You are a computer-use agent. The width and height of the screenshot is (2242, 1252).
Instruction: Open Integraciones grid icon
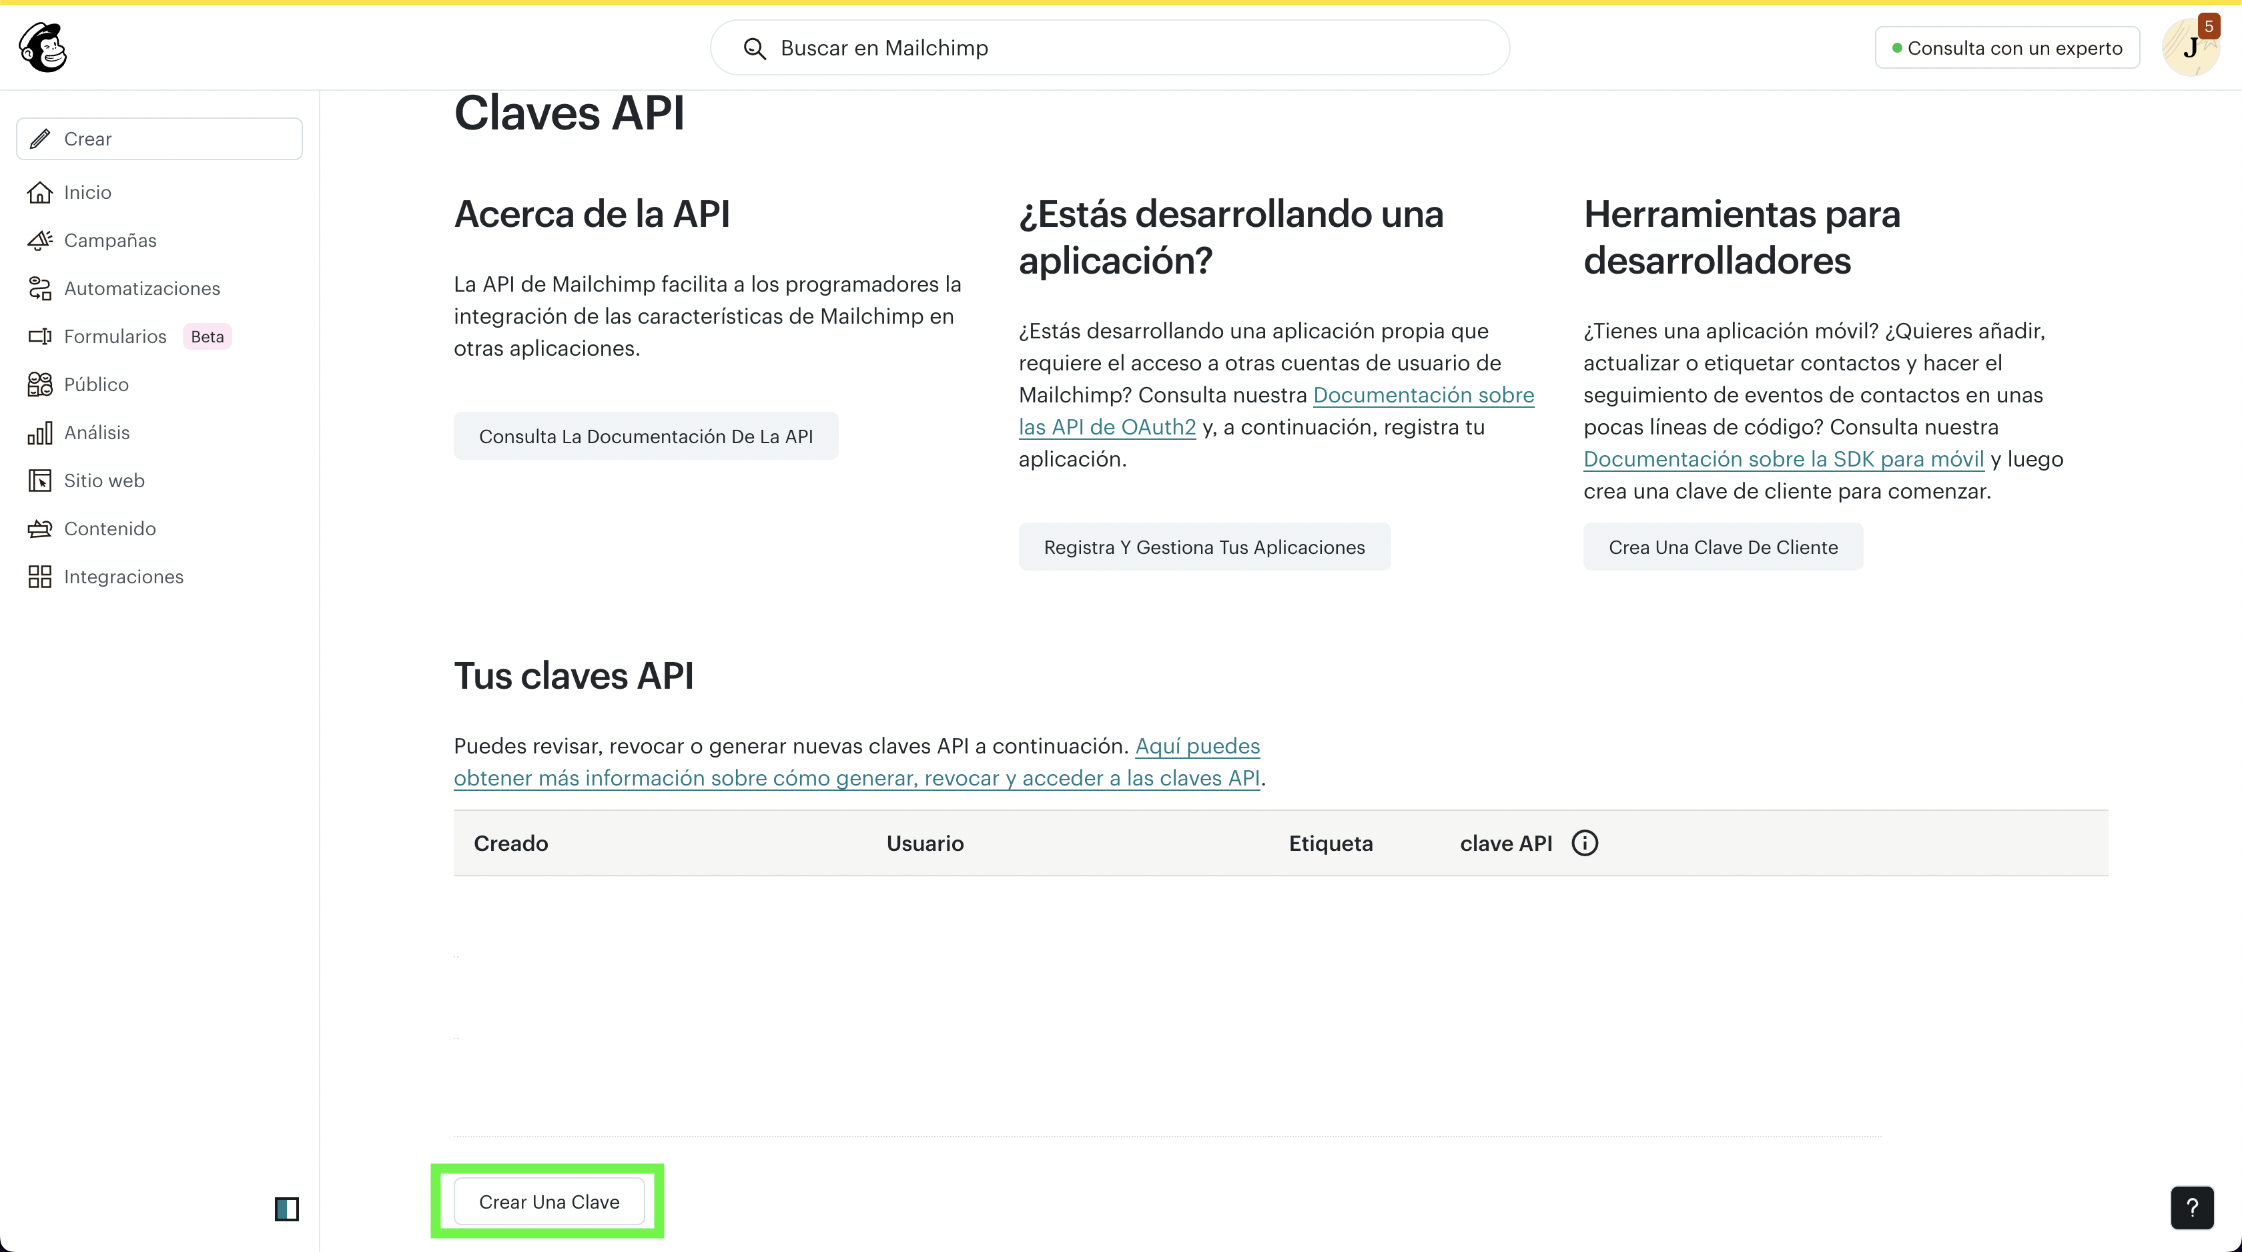tap(40, 577)
